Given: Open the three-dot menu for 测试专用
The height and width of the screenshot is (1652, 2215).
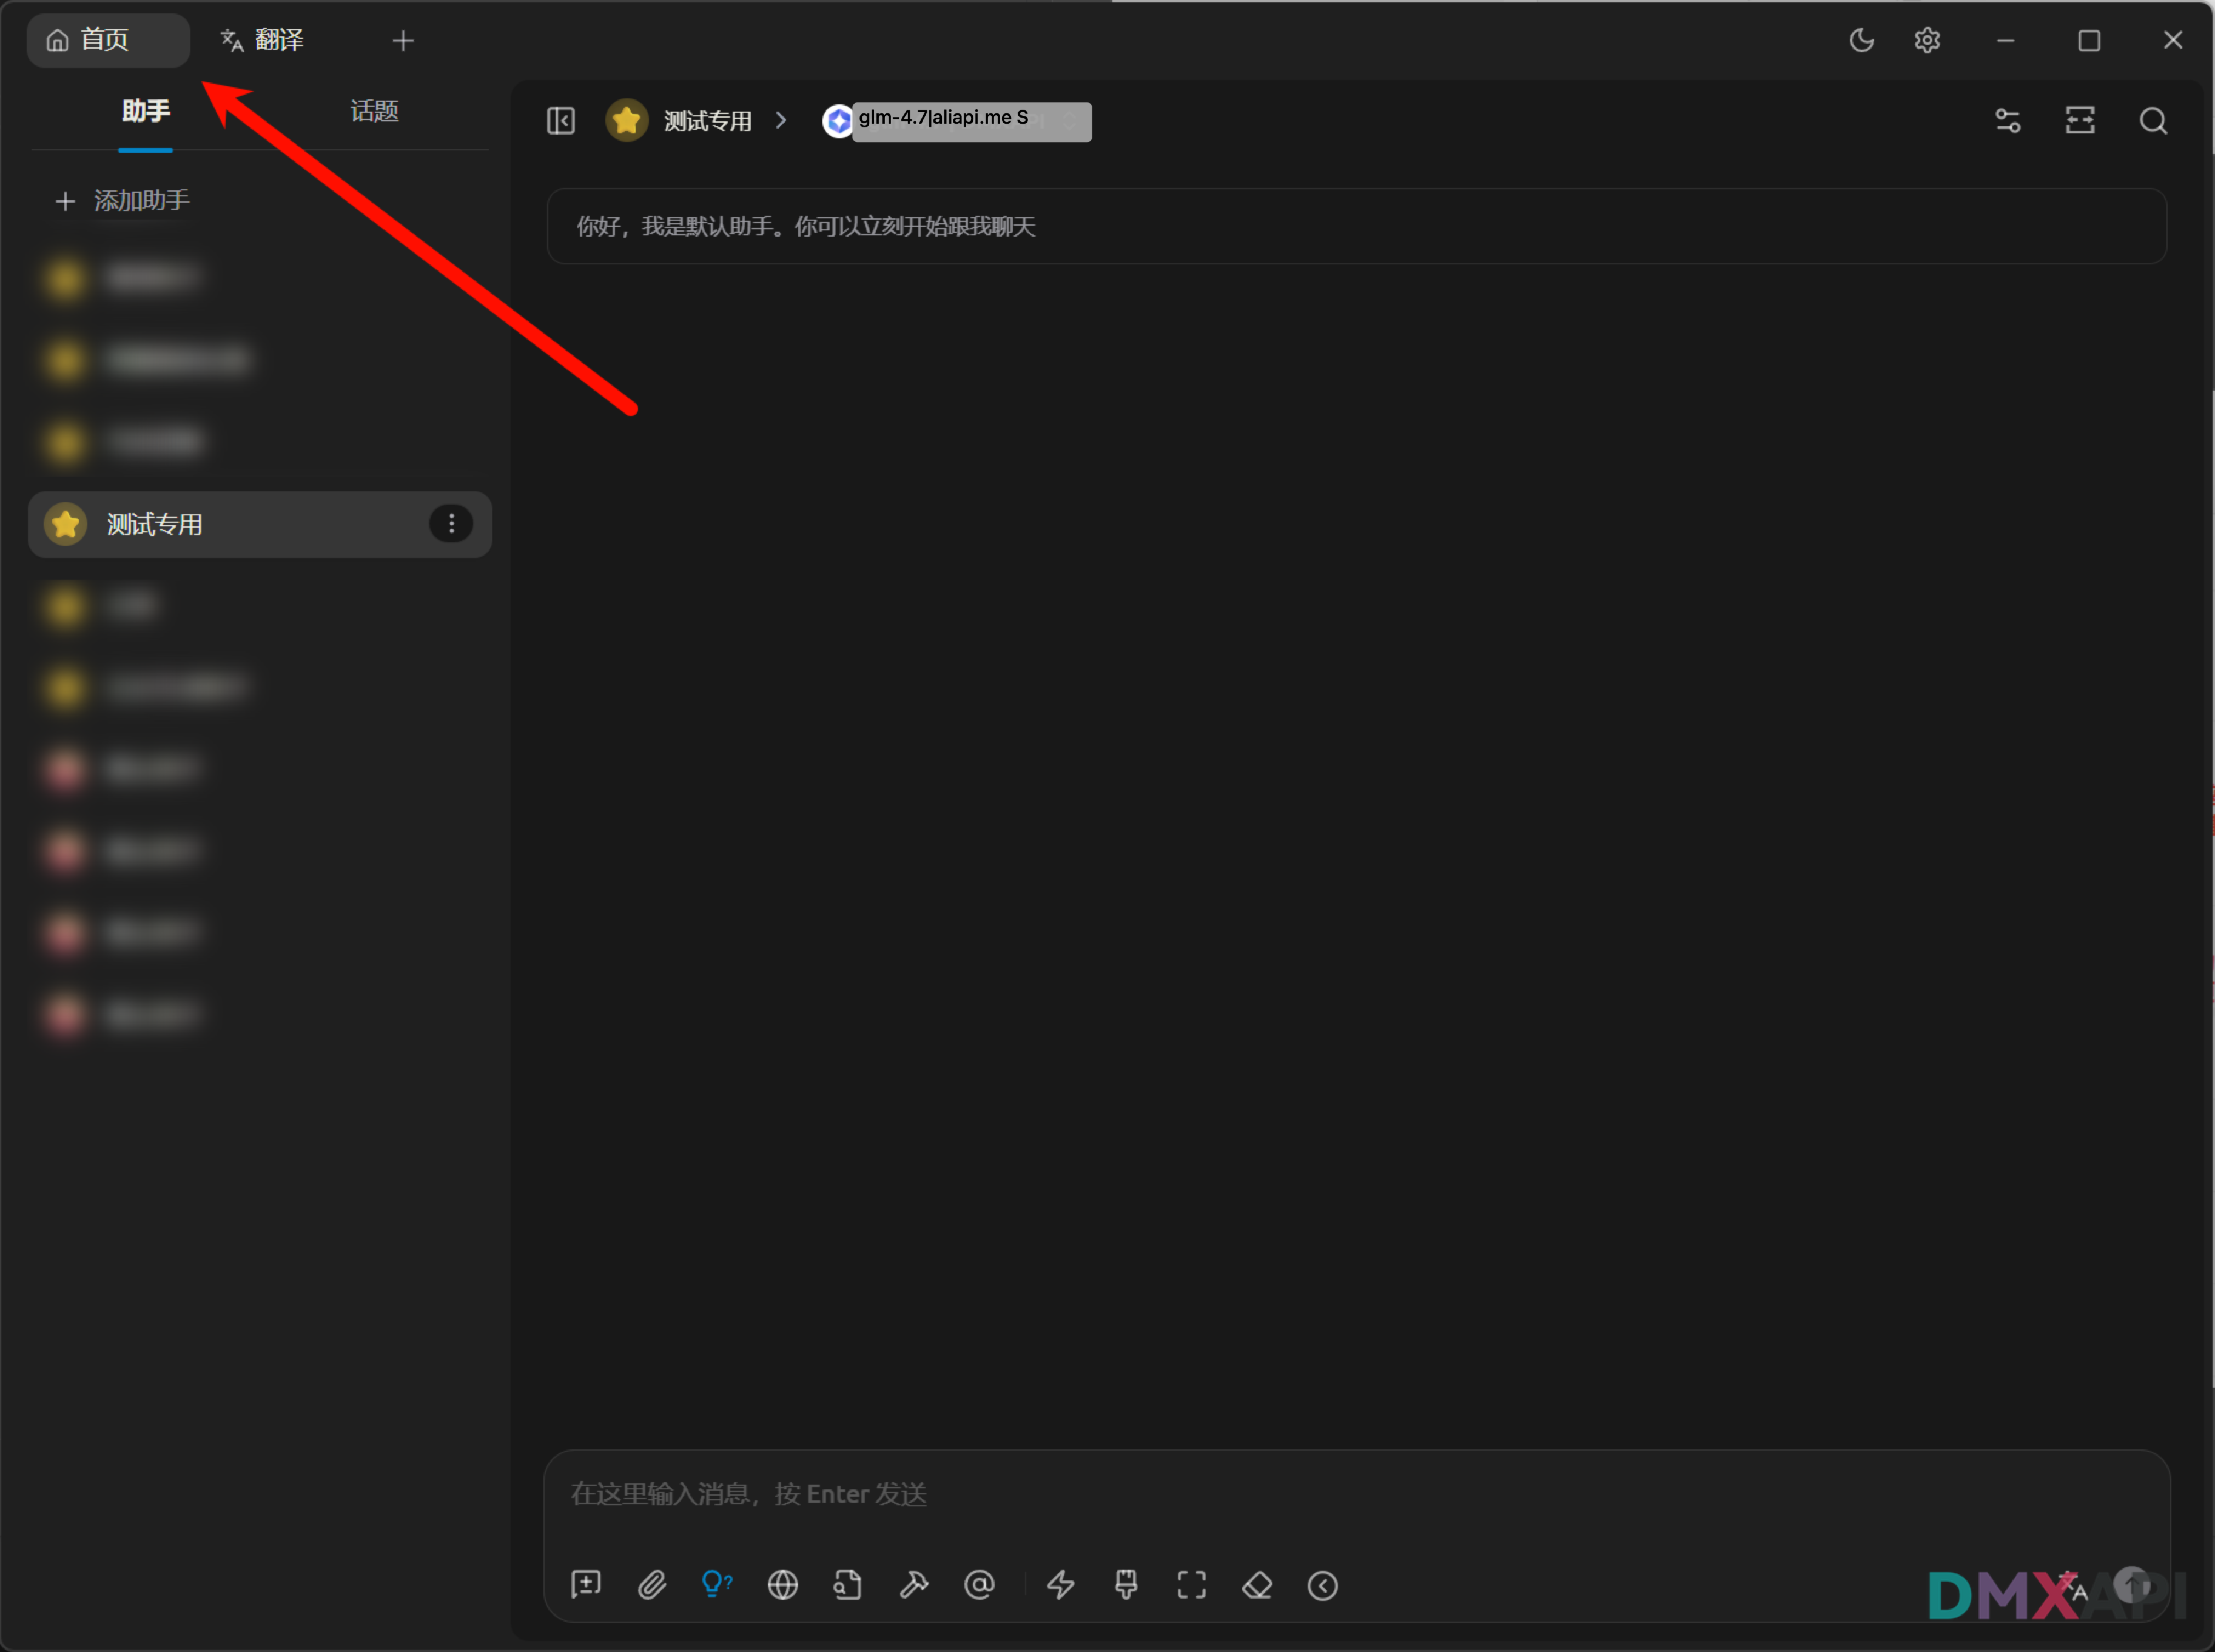Looking at the screenshot, I should pyautogui.click(x=451, y=524).
